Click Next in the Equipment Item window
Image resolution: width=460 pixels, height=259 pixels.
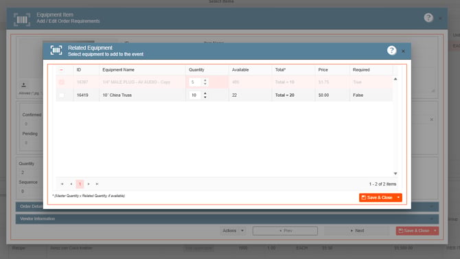(x=357, y=231)
